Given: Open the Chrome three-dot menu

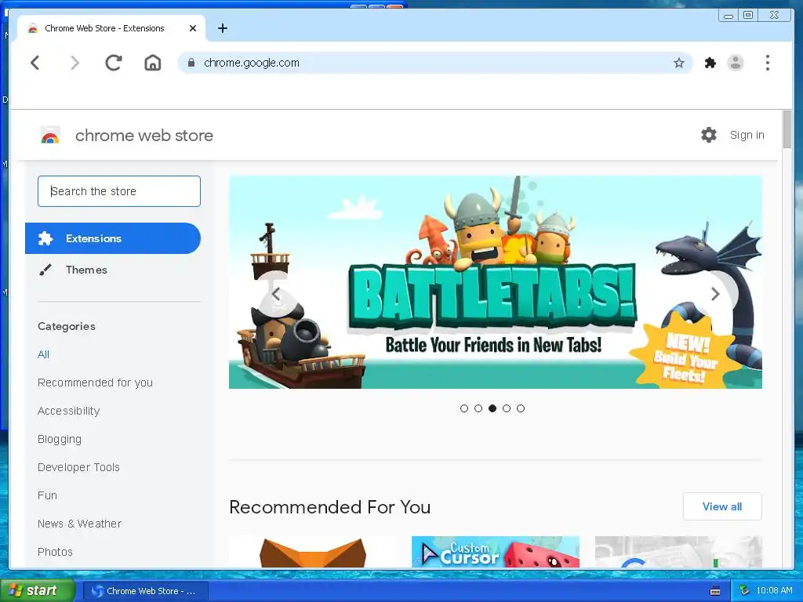Looking at the screenshot, I should coord(767,63).
